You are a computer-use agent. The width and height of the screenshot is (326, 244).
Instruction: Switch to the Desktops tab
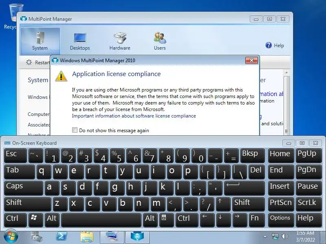click(x=80, y=41)
